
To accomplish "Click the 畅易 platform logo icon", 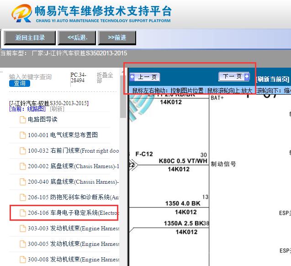I will [x=22, y=13].
